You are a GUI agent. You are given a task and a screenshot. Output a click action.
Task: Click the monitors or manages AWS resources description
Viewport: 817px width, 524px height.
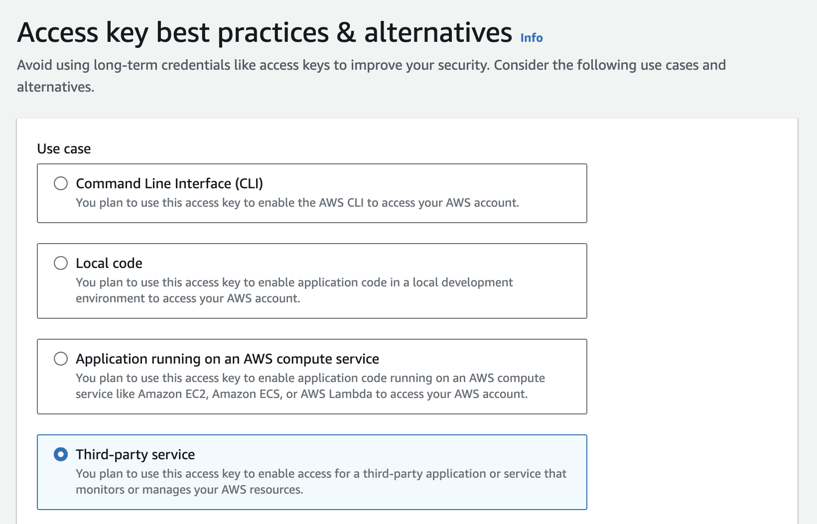[x=321, y=482]
